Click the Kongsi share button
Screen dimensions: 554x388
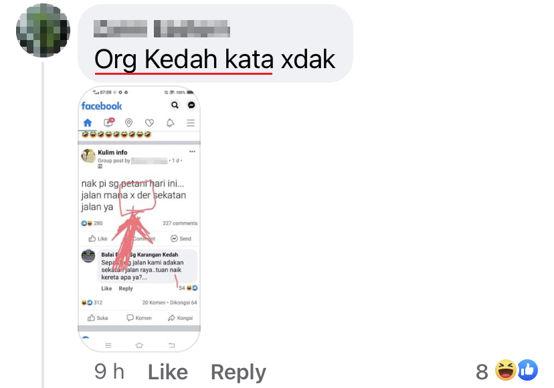click(x=180, y=318)
